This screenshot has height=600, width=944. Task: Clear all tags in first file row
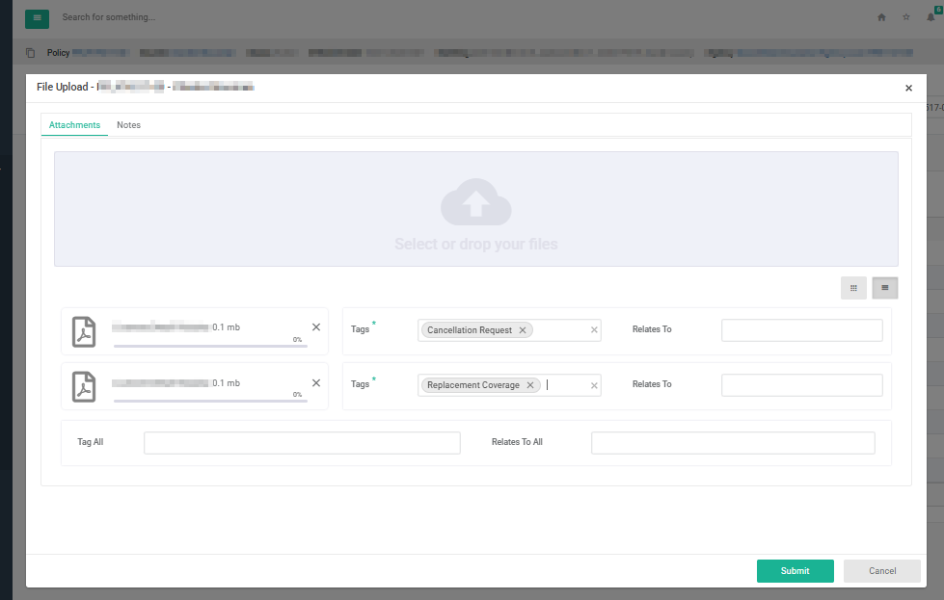594,330
